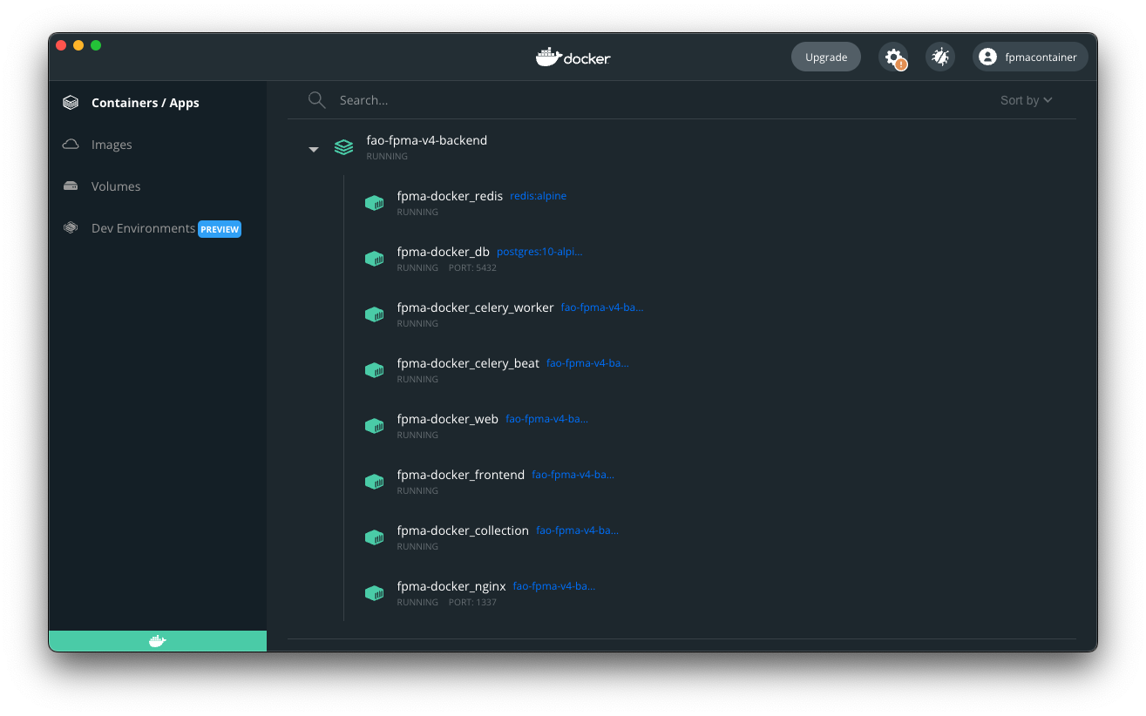Select the fpma-docker_db container name
Image resolution: width=1146 pixels, height=716 pixels.
point(444,252)
